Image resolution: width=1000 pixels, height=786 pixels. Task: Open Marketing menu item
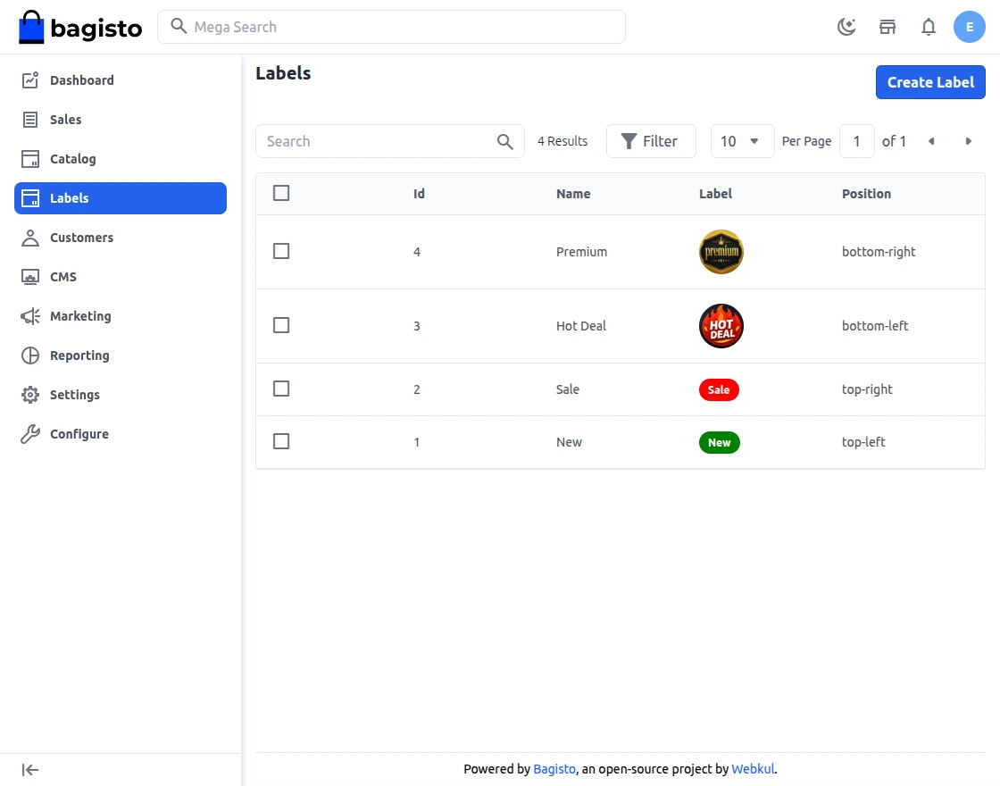(121, 316)
